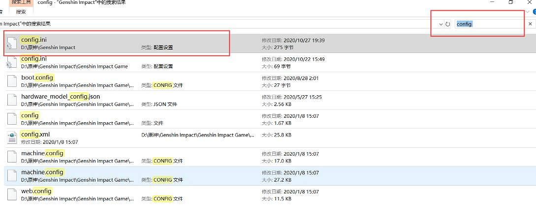Expand the address bar history dropdown arrow
Image resolution: width=536 pixels, height=216 pixels.
click(x=441, y=24)
